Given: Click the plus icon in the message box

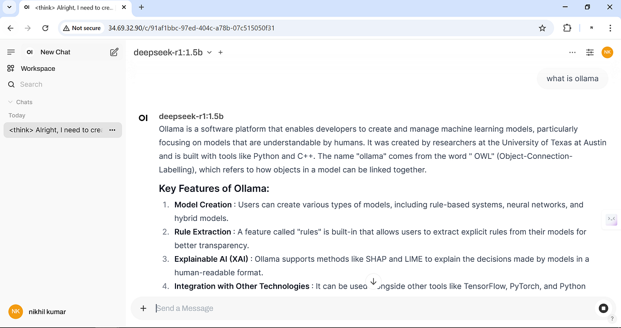Looking at the screenshot, I should pos(143,308).
